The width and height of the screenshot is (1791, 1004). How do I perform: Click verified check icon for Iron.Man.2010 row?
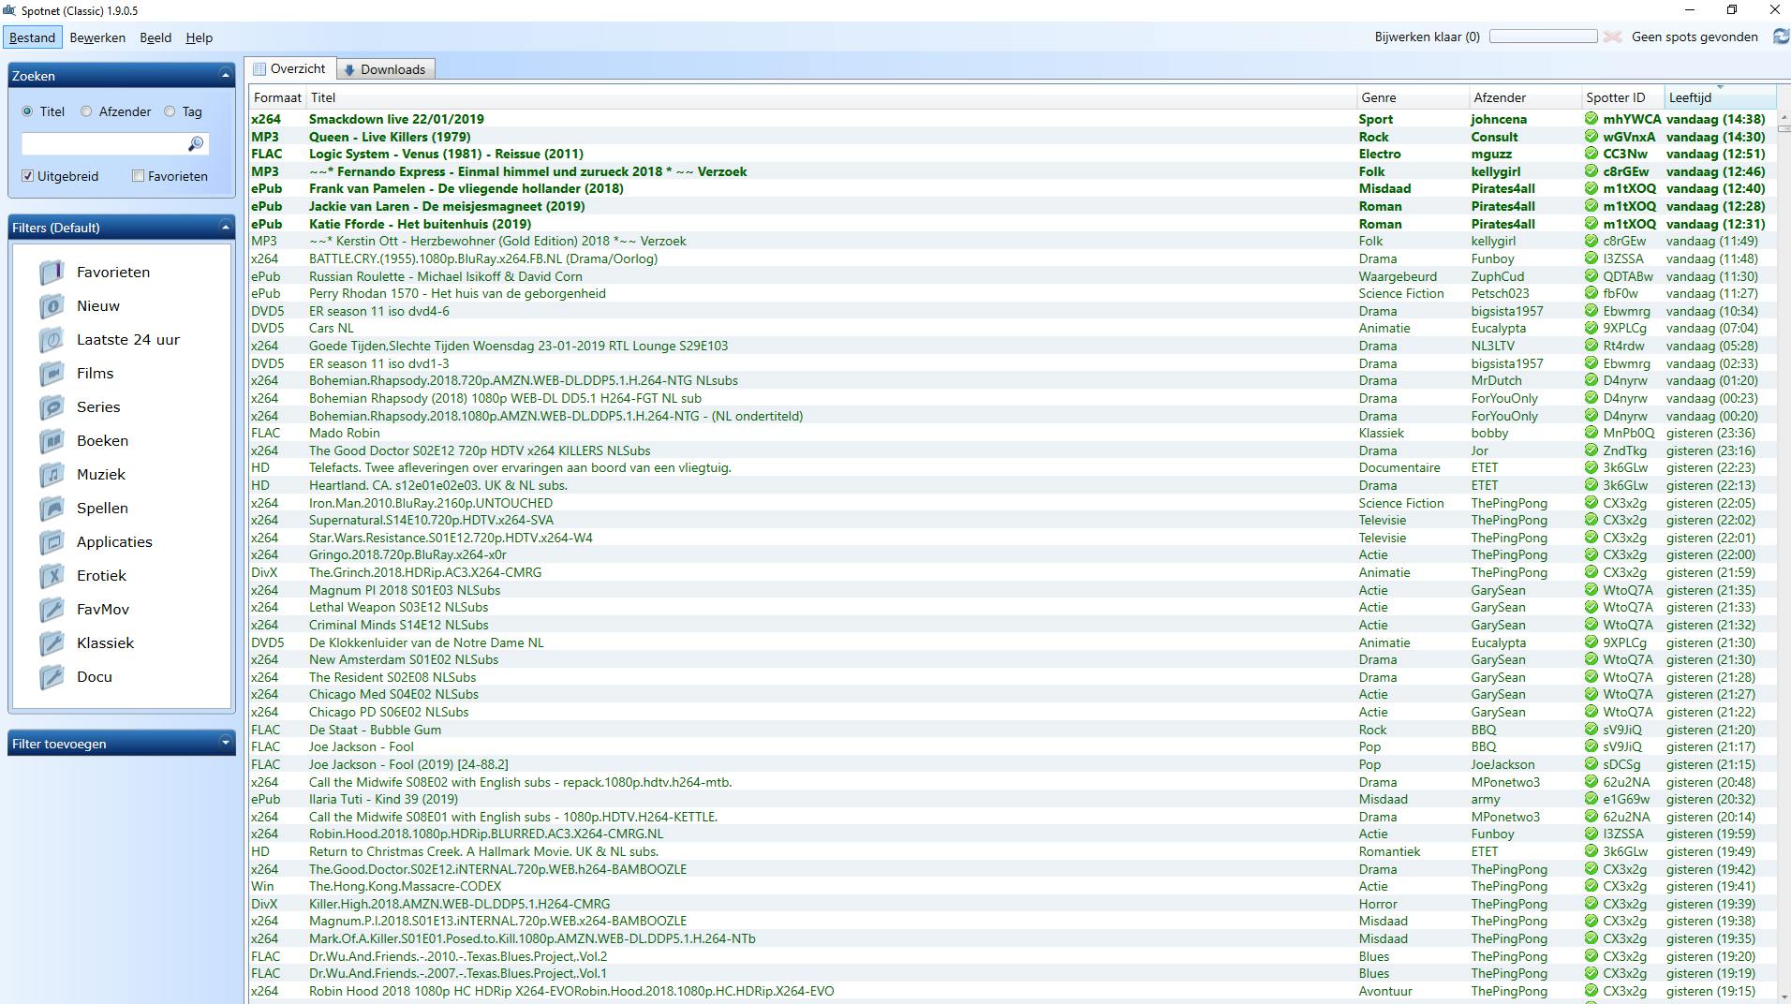(x=1591, y=504)
